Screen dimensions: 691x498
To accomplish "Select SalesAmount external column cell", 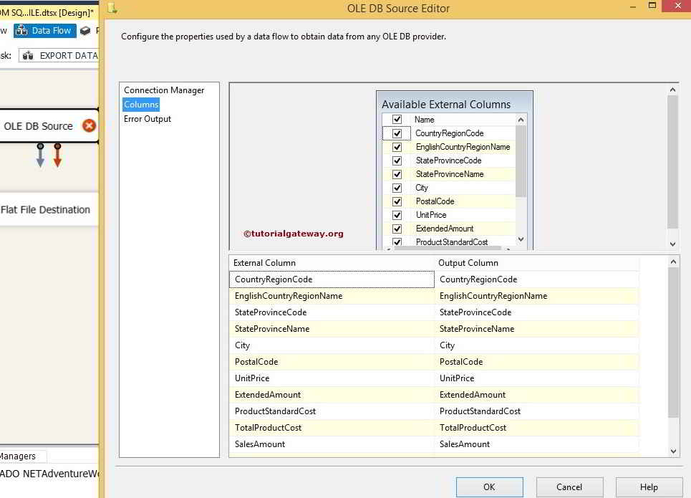I will click(332, 444).
